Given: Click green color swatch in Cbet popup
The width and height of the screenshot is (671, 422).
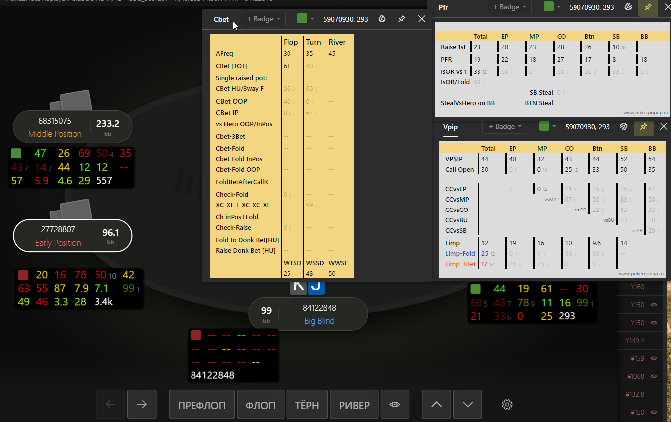Looking at the screenshot, I should [302, 19].
